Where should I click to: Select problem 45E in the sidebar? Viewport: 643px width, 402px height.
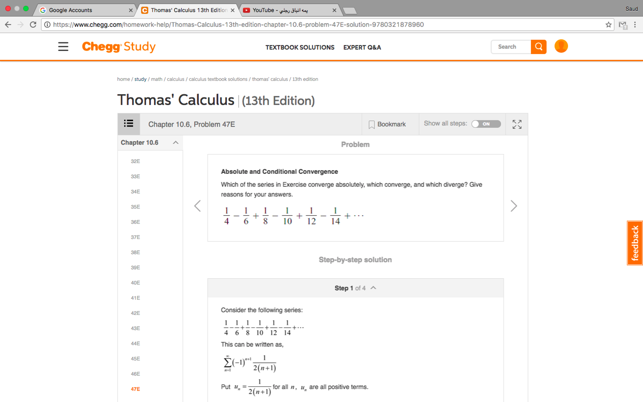click(x=135, y=358)
